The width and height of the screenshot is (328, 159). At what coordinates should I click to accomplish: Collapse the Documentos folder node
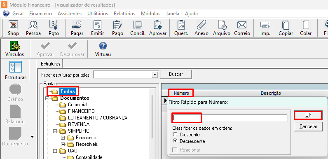[47, 98]
